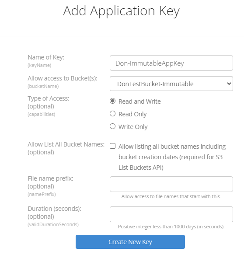Open the DonTestBucket-Immutable bucket dropdown
Screen dimensions: 244x255
tap(171, 84)
